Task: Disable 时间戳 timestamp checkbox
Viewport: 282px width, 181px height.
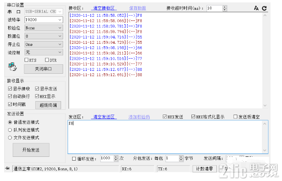Action: 10,104
